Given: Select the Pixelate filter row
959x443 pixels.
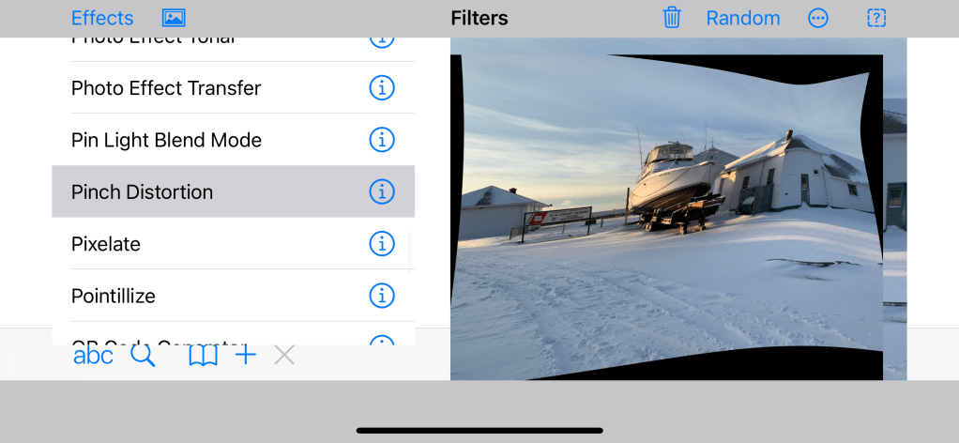Looking at the screenshot, I should click(106, 244).
